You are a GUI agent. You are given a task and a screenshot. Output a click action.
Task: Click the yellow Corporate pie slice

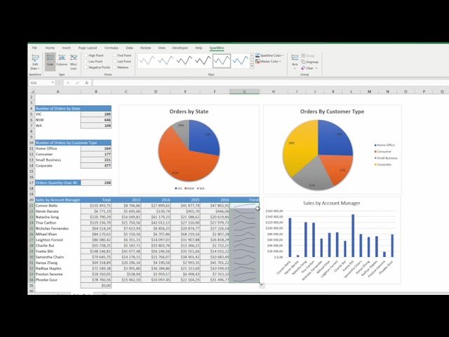[301, 146]
